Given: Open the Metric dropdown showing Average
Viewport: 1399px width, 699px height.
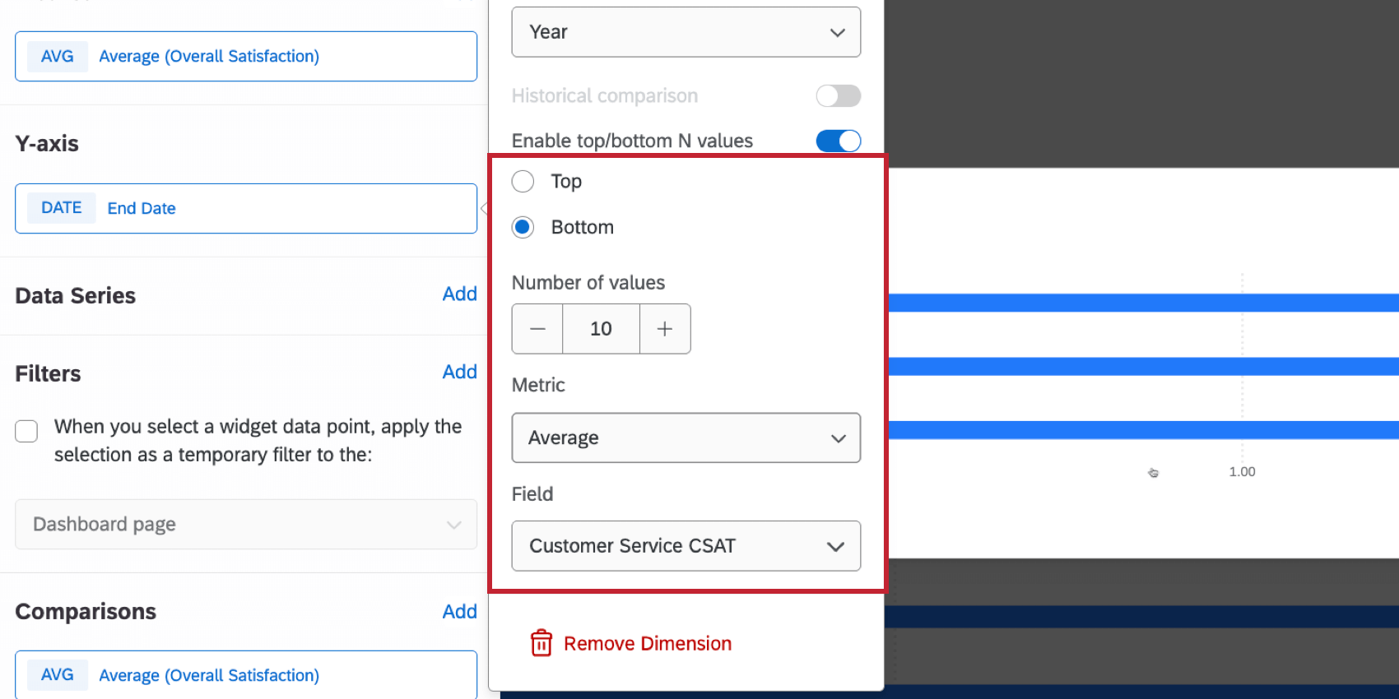Looking at the screenshot, I should coord(686,437).
